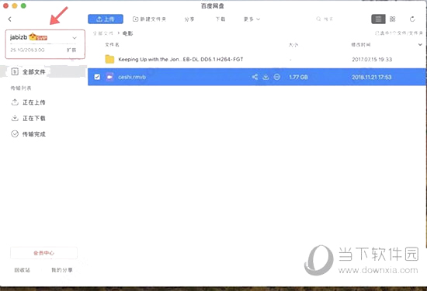Switch to list view

(378, 19)
